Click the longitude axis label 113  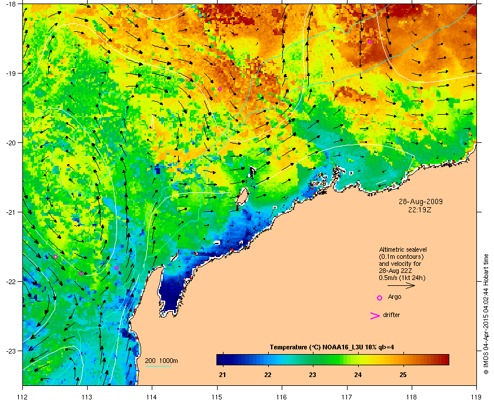pyautogui.click(x=87, y=397)
